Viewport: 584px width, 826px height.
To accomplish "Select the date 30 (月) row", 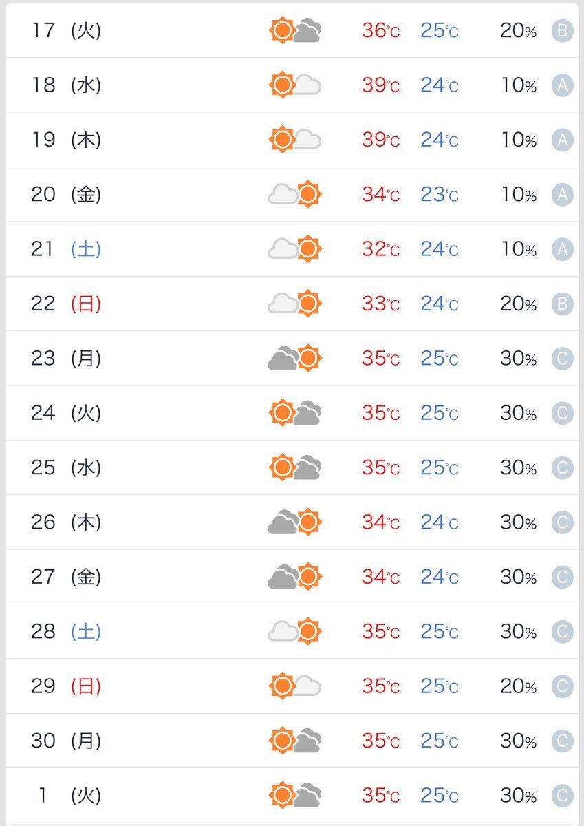I will point(292,741).
